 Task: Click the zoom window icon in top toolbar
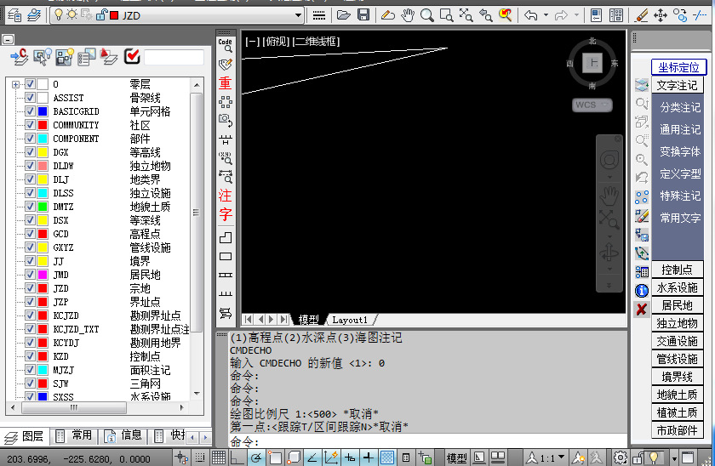click(x=446, y=15)
